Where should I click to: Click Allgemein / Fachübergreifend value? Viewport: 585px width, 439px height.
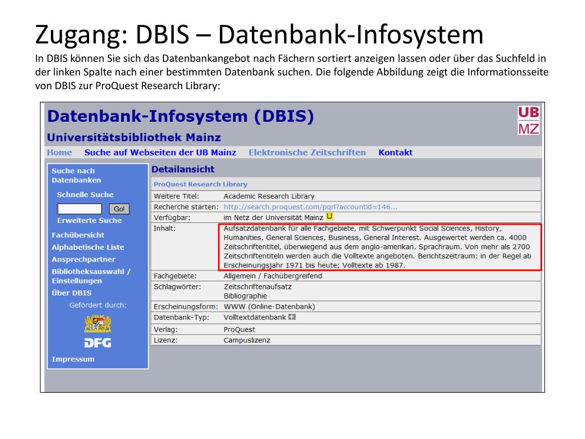coord(273,276)
